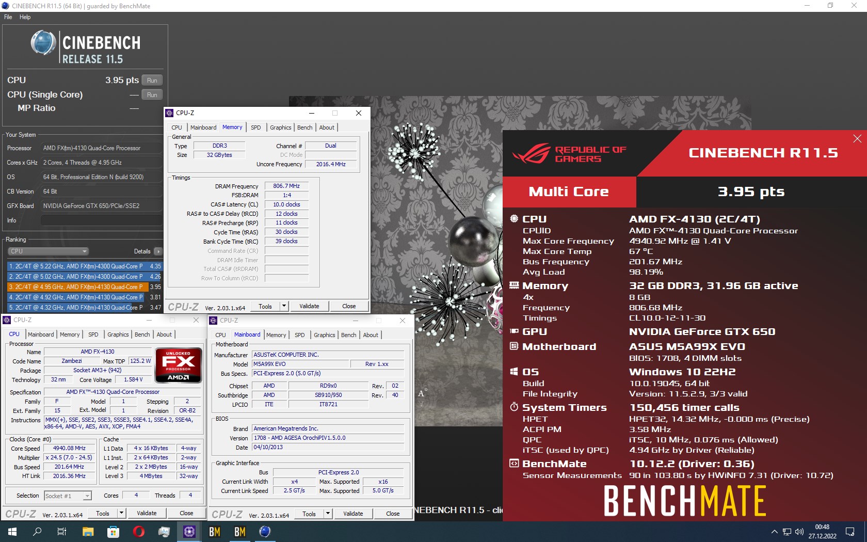
Task: Run the CPU multi-core benchmark
Action: click(x=152, y=80)
